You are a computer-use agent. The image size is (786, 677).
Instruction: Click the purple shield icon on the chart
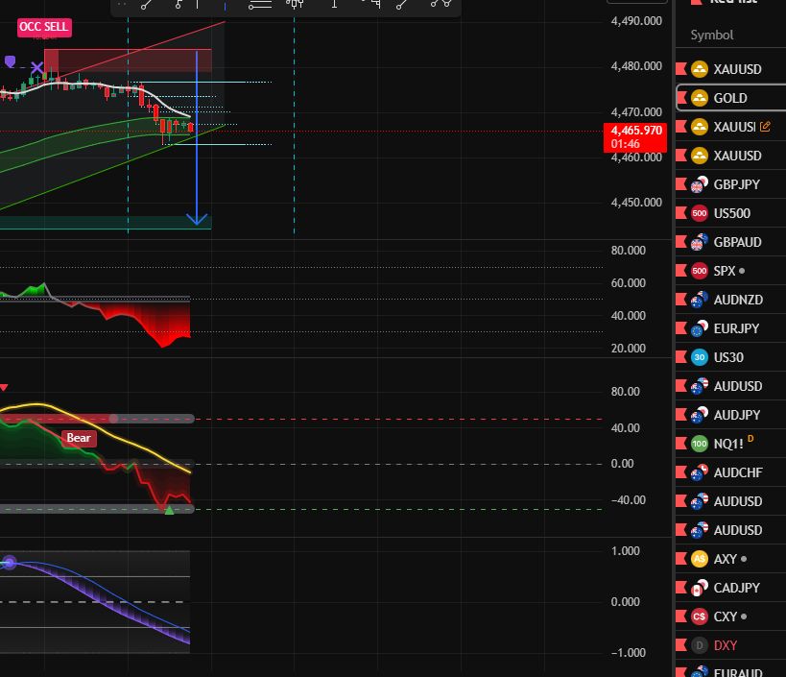(x=11, y=61)
